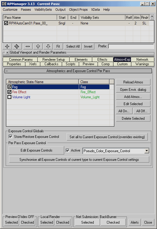Collapse the Atmospherics and Exposure Control rollout

[7, 71]
